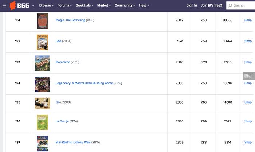
Task: Open the hamburger menu icon
Action: tap(4, 5)
